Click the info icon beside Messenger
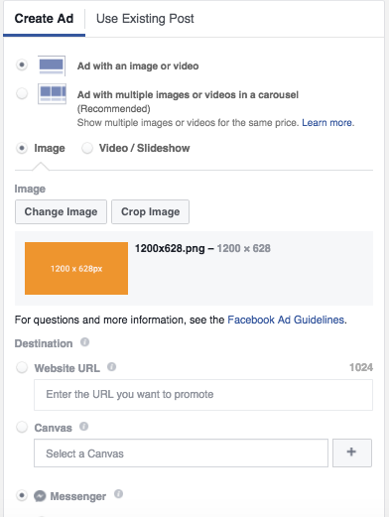389x517 pixels. pos(118,494)
